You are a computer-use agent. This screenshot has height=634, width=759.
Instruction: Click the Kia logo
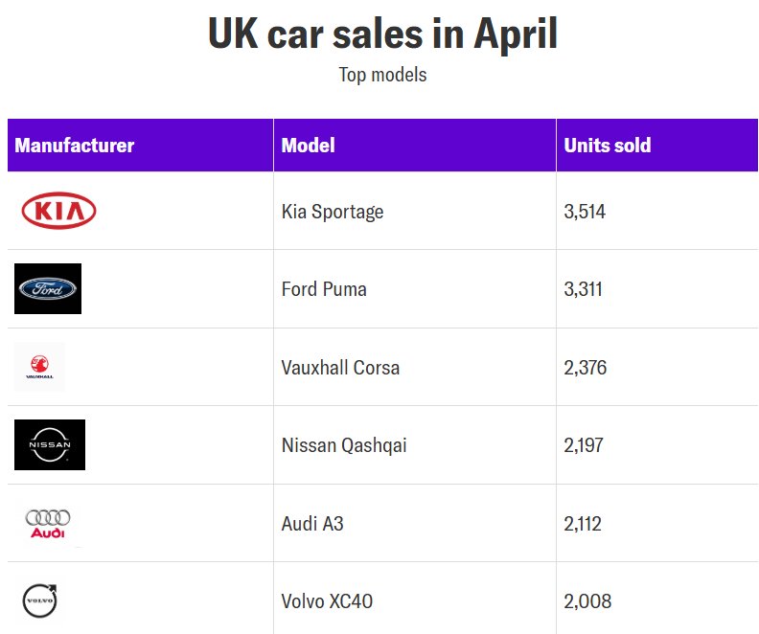pos(58,211)
